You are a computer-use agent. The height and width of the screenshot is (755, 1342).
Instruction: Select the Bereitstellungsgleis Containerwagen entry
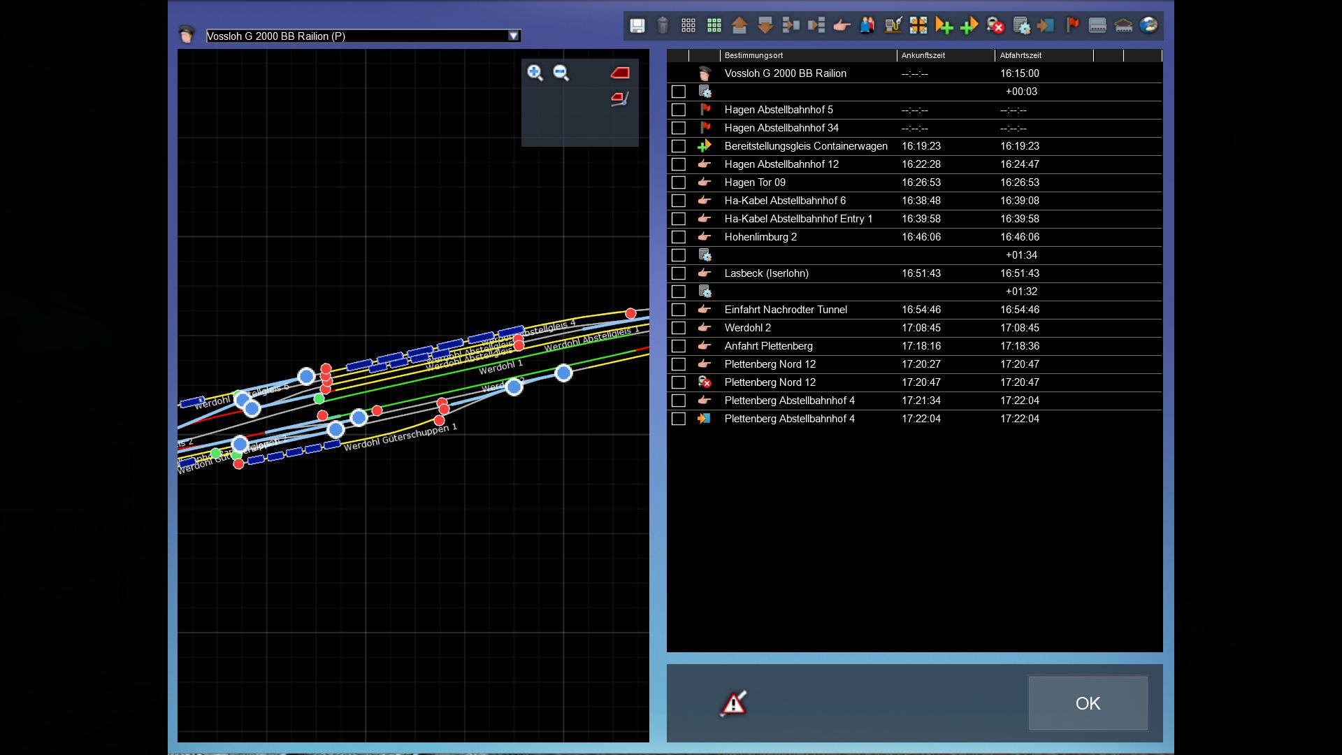pyautogui.click(x=805, y=146)
